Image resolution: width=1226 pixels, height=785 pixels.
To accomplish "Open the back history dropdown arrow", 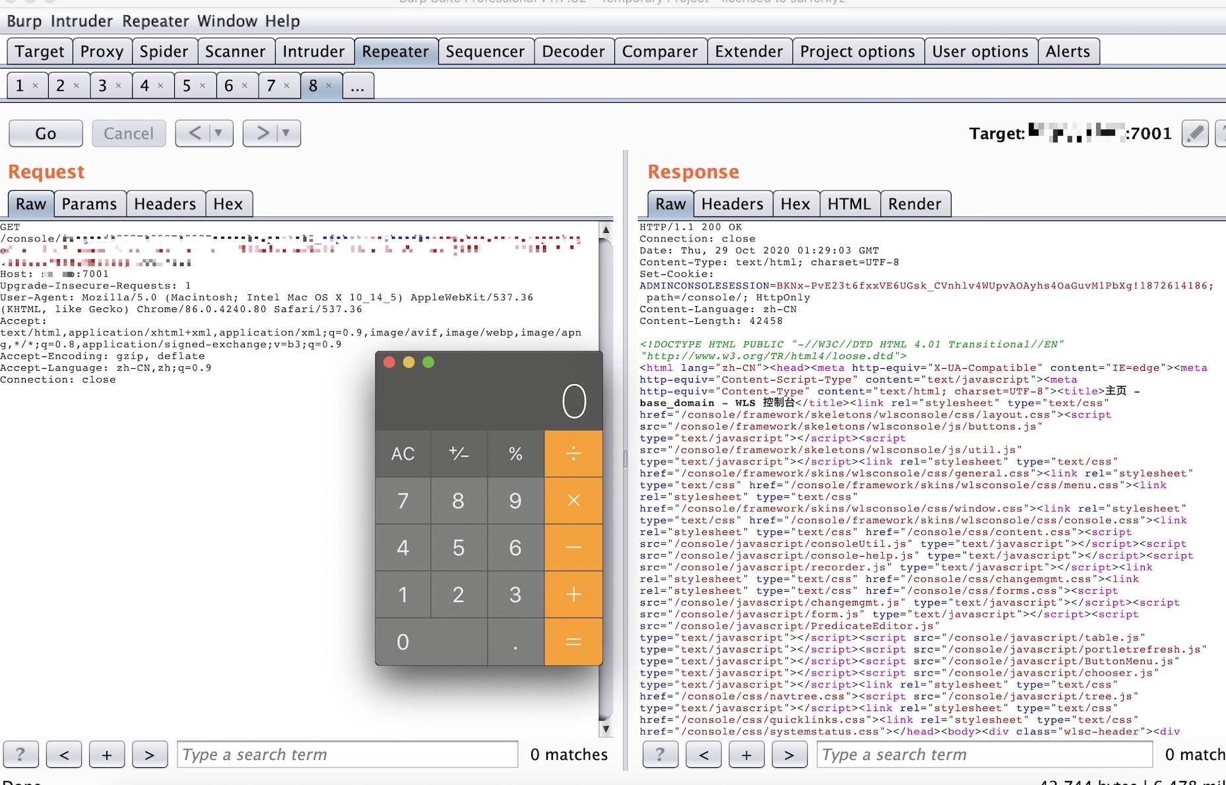I will 220,133.
